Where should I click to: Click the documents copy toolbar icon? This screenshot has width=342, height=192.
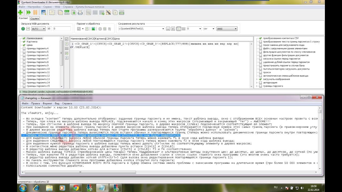click(x=60, y=12)
